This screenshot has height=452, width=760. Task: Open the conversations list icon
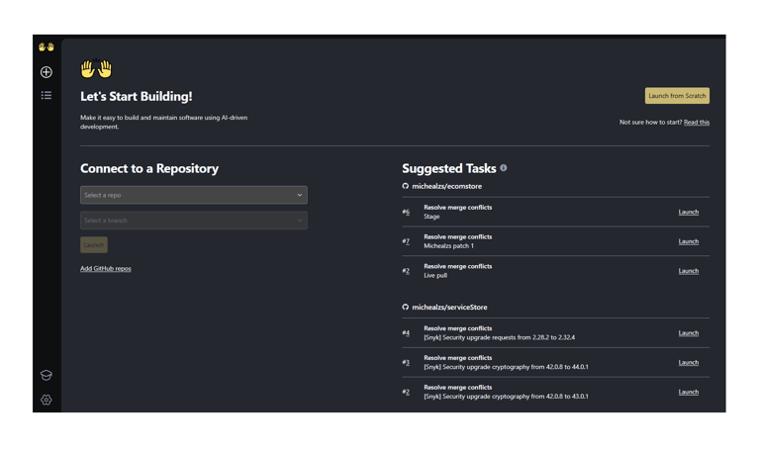46,96
